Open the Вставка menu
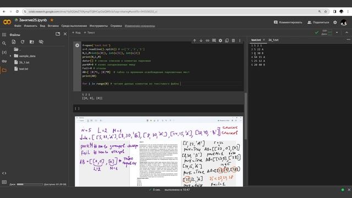 53,26
